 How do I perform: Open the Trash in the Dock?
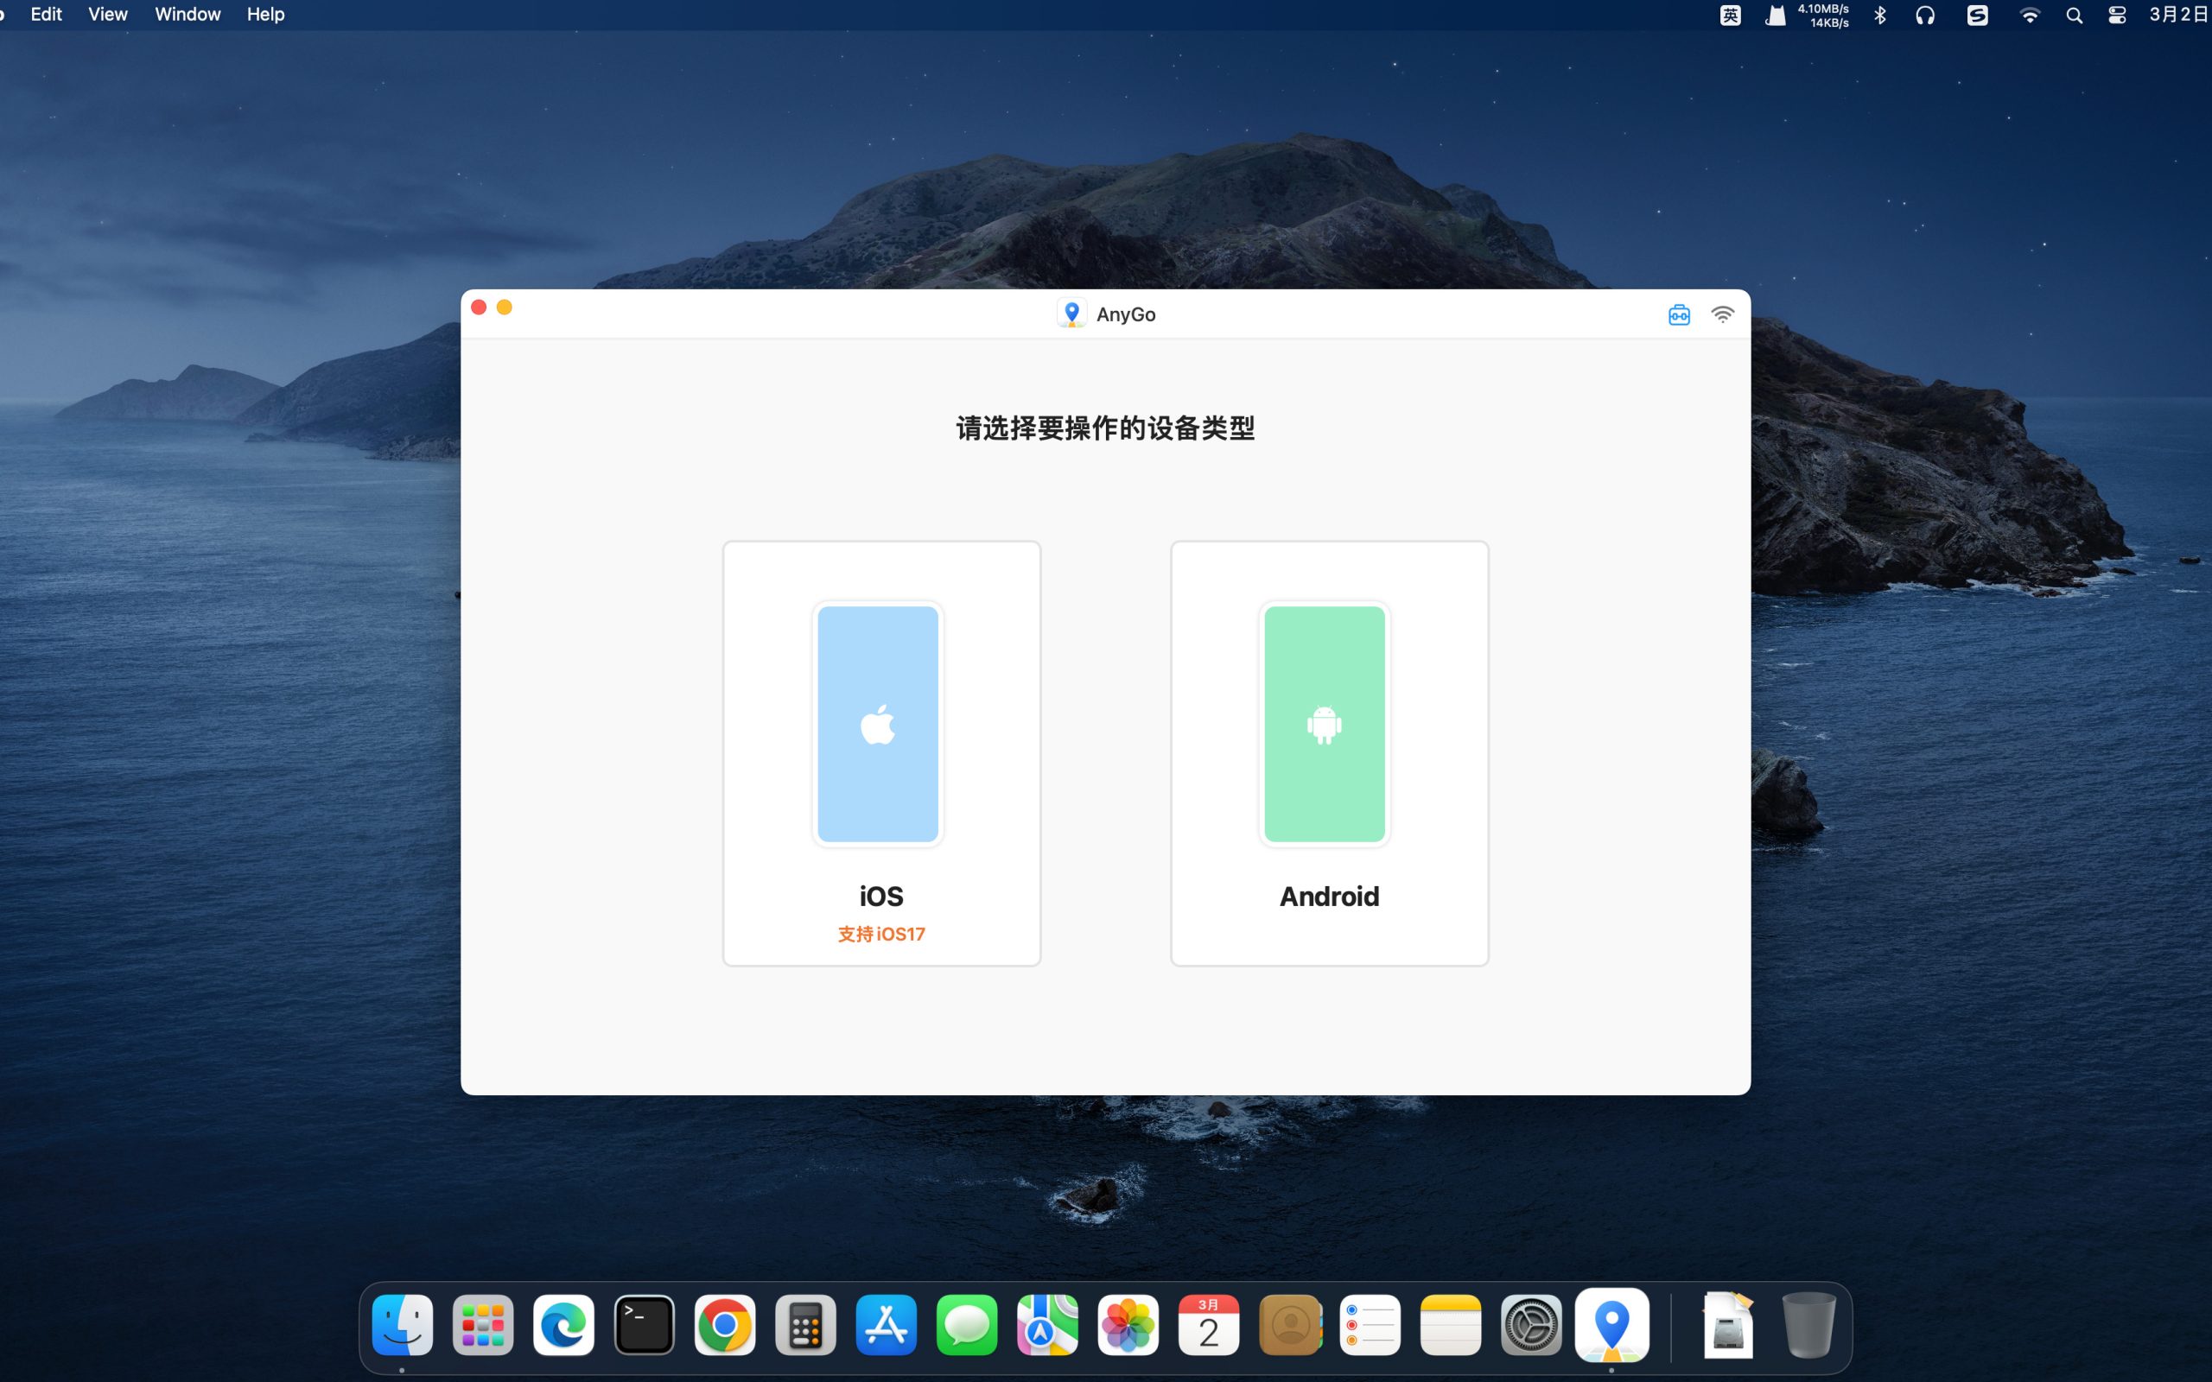point(1808,1324)
